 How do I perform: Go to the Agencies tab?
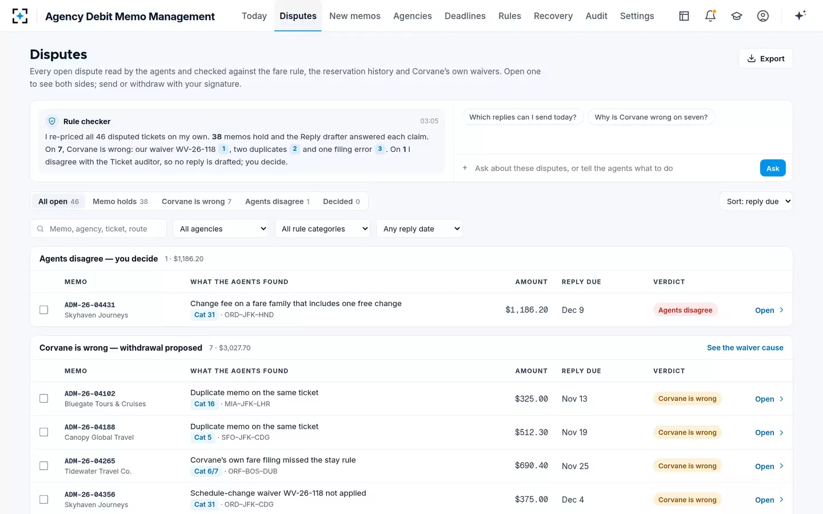click(413, 16)
